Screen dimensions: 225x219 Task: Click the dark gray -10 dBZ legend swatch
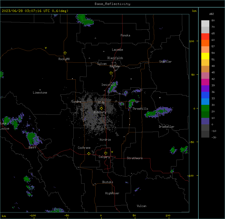pyautogui.click(x=205, y=134)
